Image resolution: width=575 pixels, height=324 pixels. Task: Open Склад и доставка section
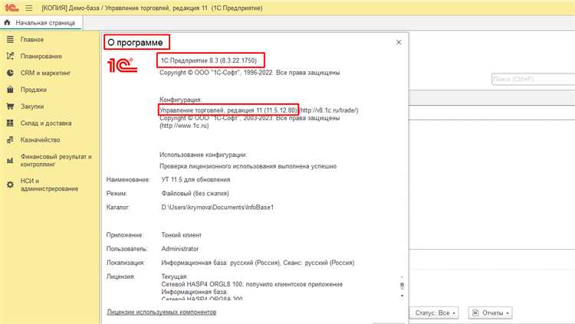point(46,123)
